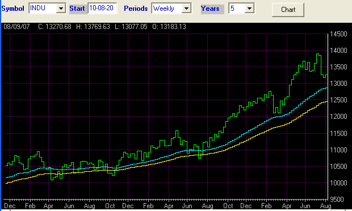352x211 pixels.
Task: Click the Years value field showing 5
Action: (237, 9)
